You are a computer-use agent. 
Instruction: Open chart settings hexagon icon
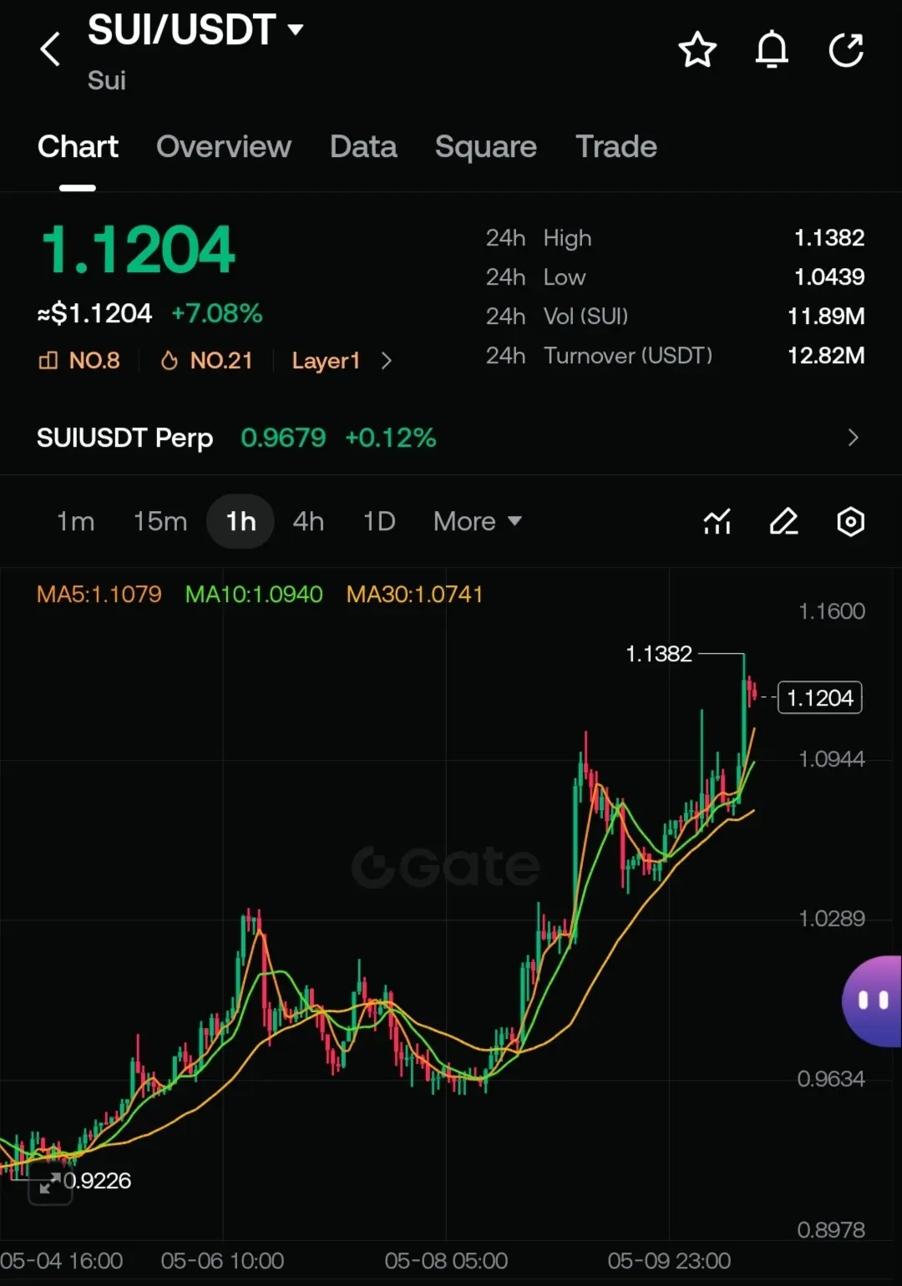(x=850, y=522)
